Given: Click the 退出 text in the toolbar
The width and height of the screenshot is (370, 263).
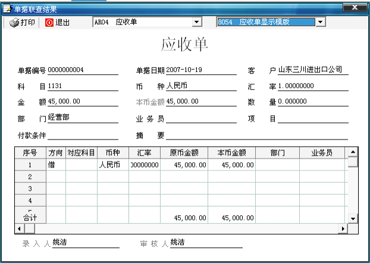Looking at the screenshot, I should pos(62,23).
